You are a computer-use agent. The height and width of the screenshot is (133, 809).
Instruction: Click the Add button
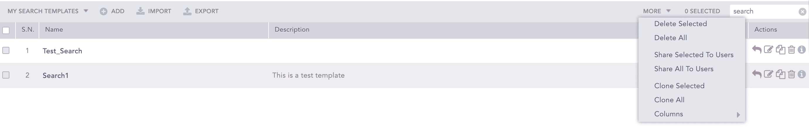112,11
